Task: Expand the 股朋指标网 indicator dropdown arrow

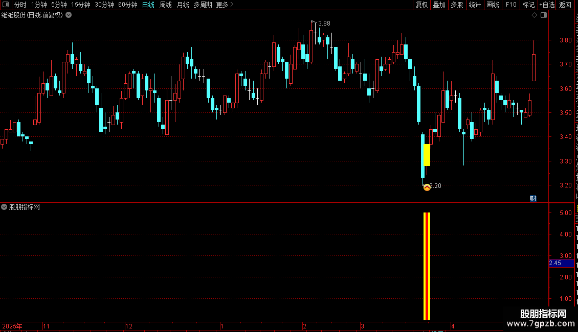Action: tap(4, 207)
